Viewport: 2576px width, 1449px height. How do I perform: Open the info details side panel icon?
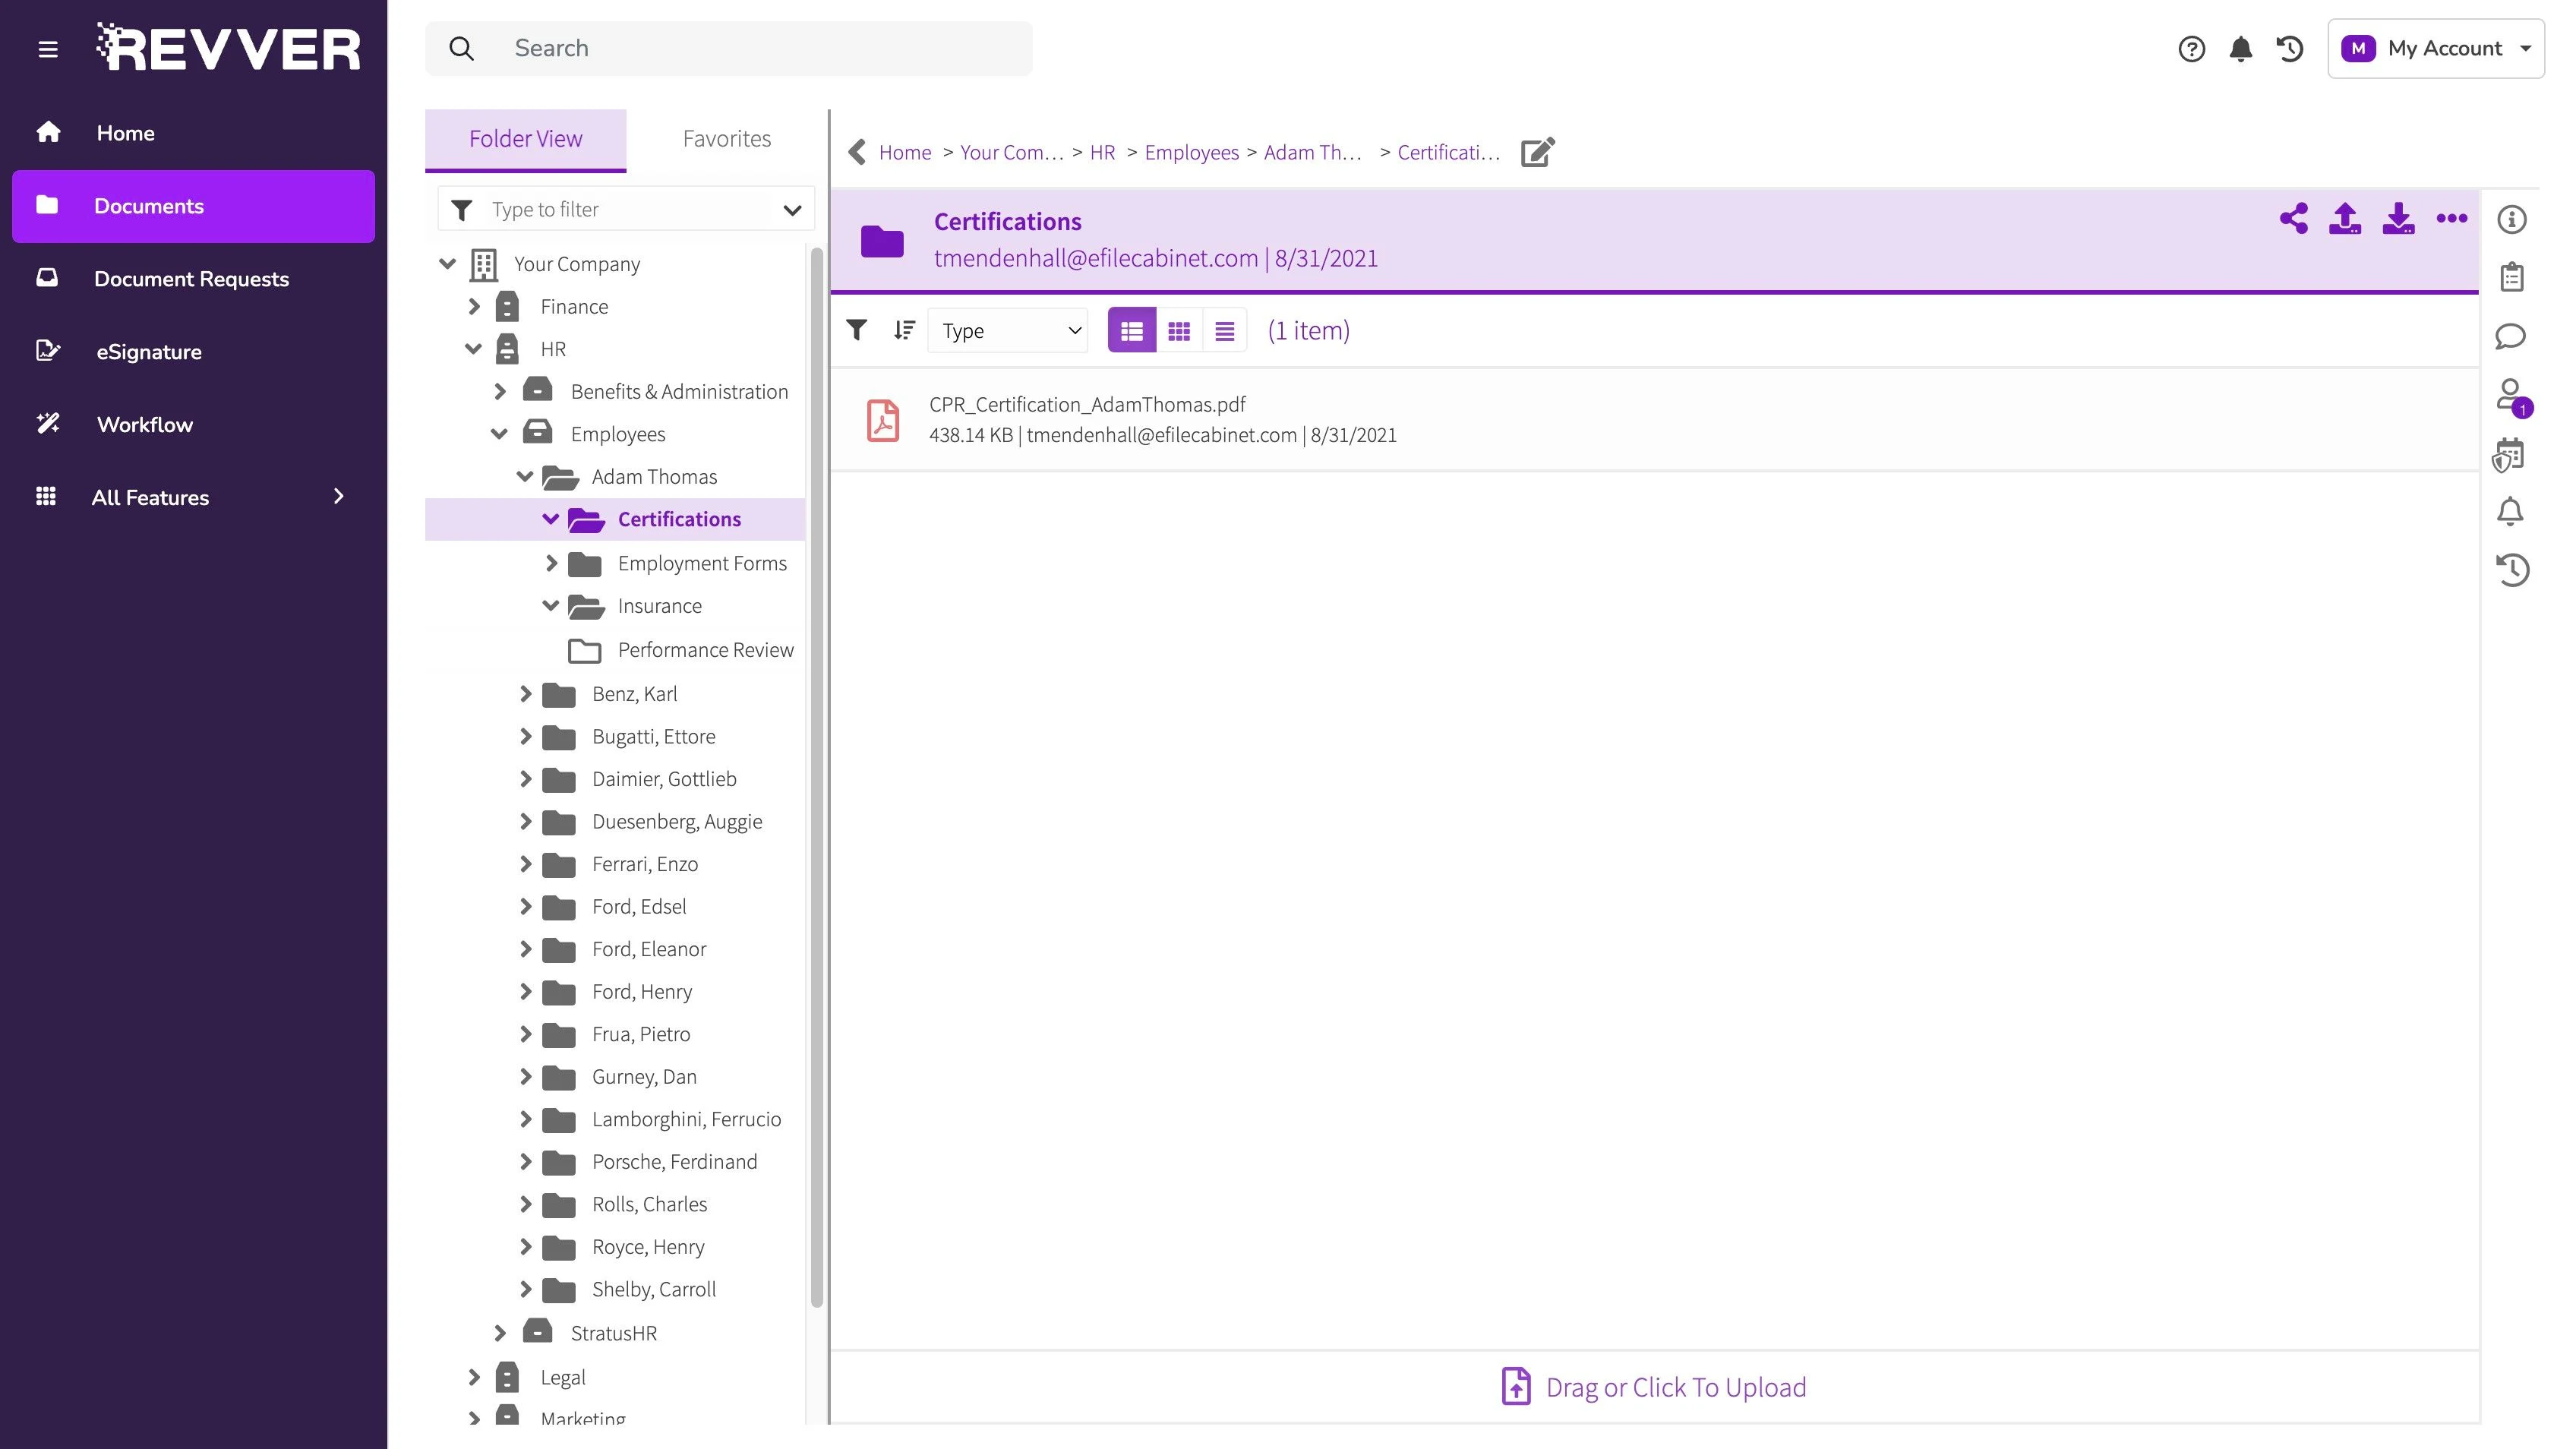pyautogui.click(x=2511, y=219)
